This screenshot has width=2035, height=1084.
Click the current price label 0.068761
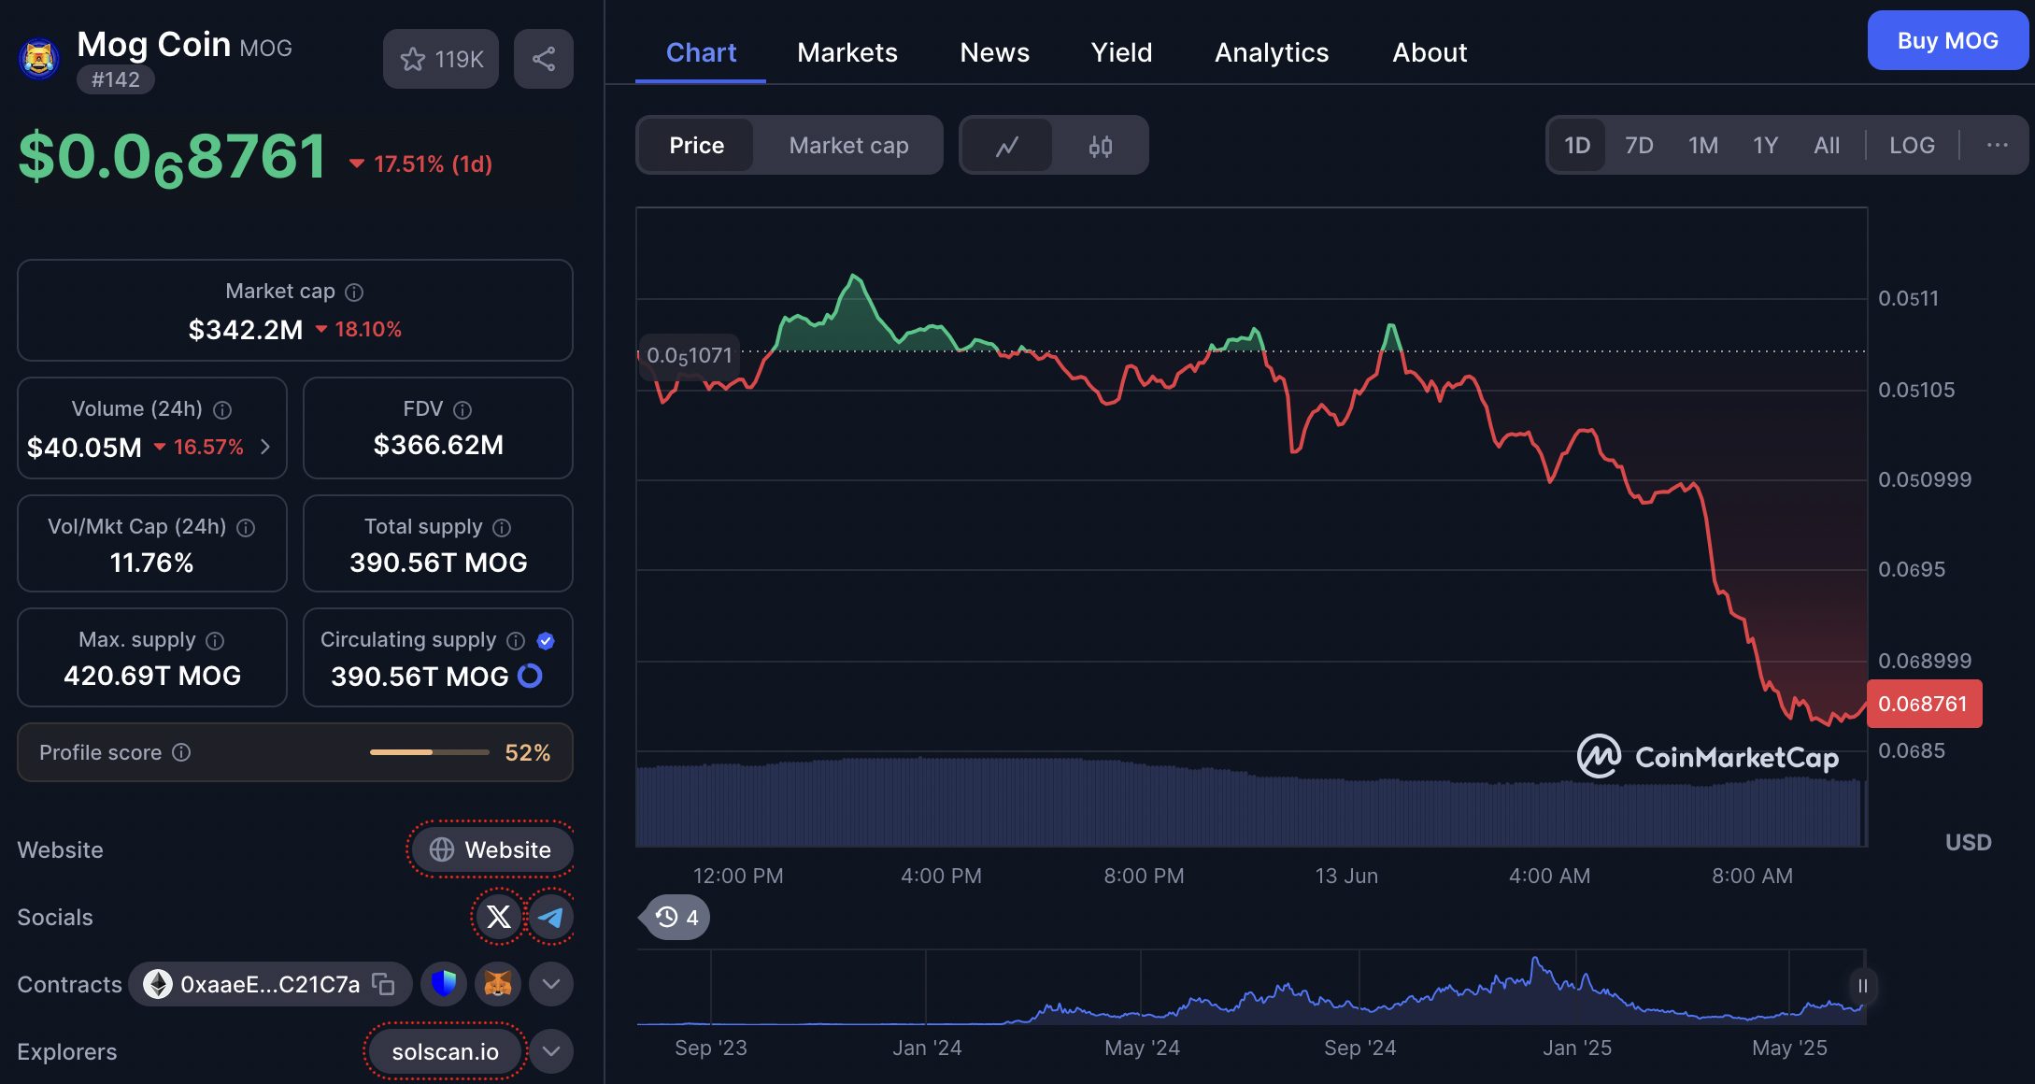coord(1924,704)
